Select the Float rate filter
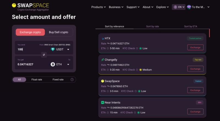 click(37, 79)
